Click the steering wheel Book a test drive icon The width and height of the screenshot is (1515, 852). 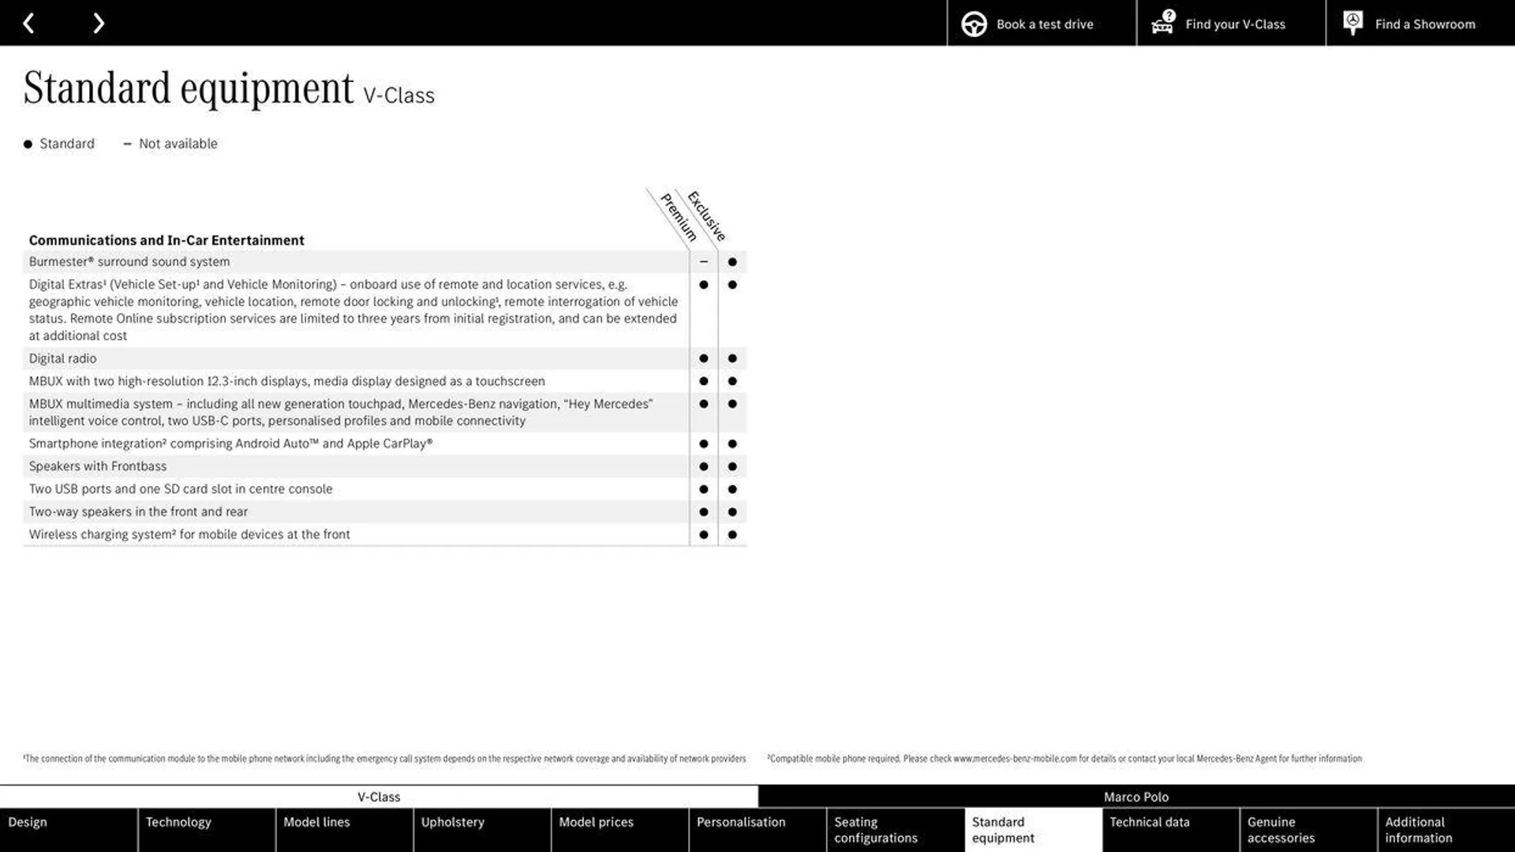(x=972, y=23)
